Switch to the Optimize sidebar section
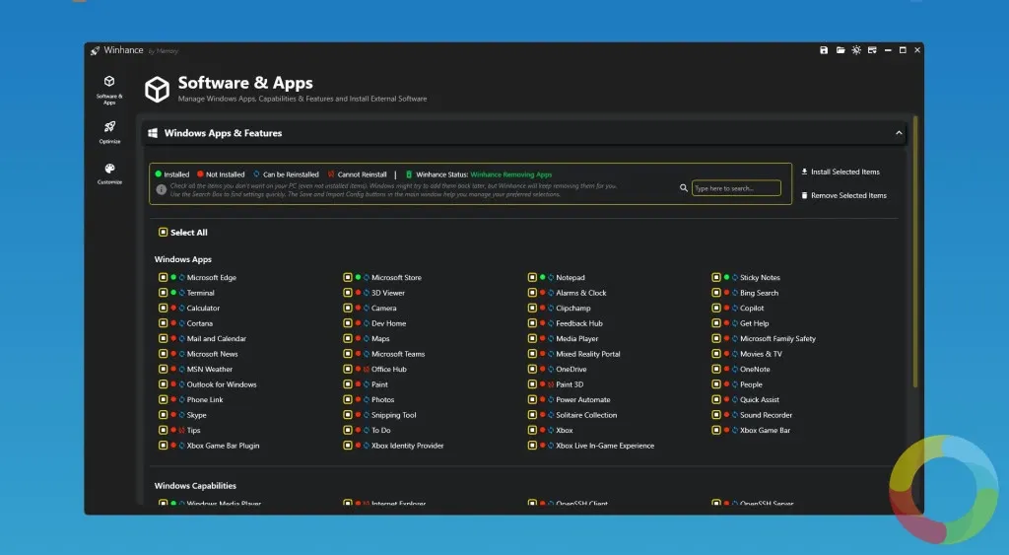The image size is (1009, 555). coord(109,132)
